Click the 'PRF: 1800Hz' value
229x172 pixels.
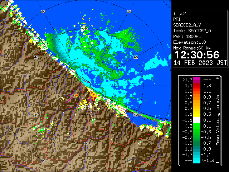[x=187, y=37]
